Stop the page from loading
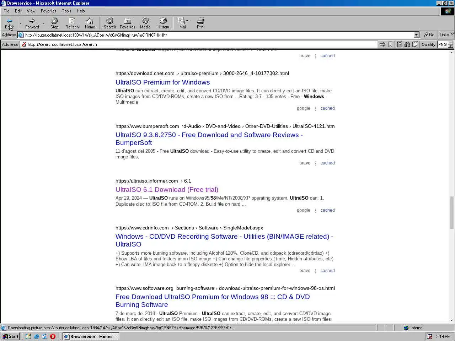This screenshot has width=455, height=341. (x=54, y=23)
